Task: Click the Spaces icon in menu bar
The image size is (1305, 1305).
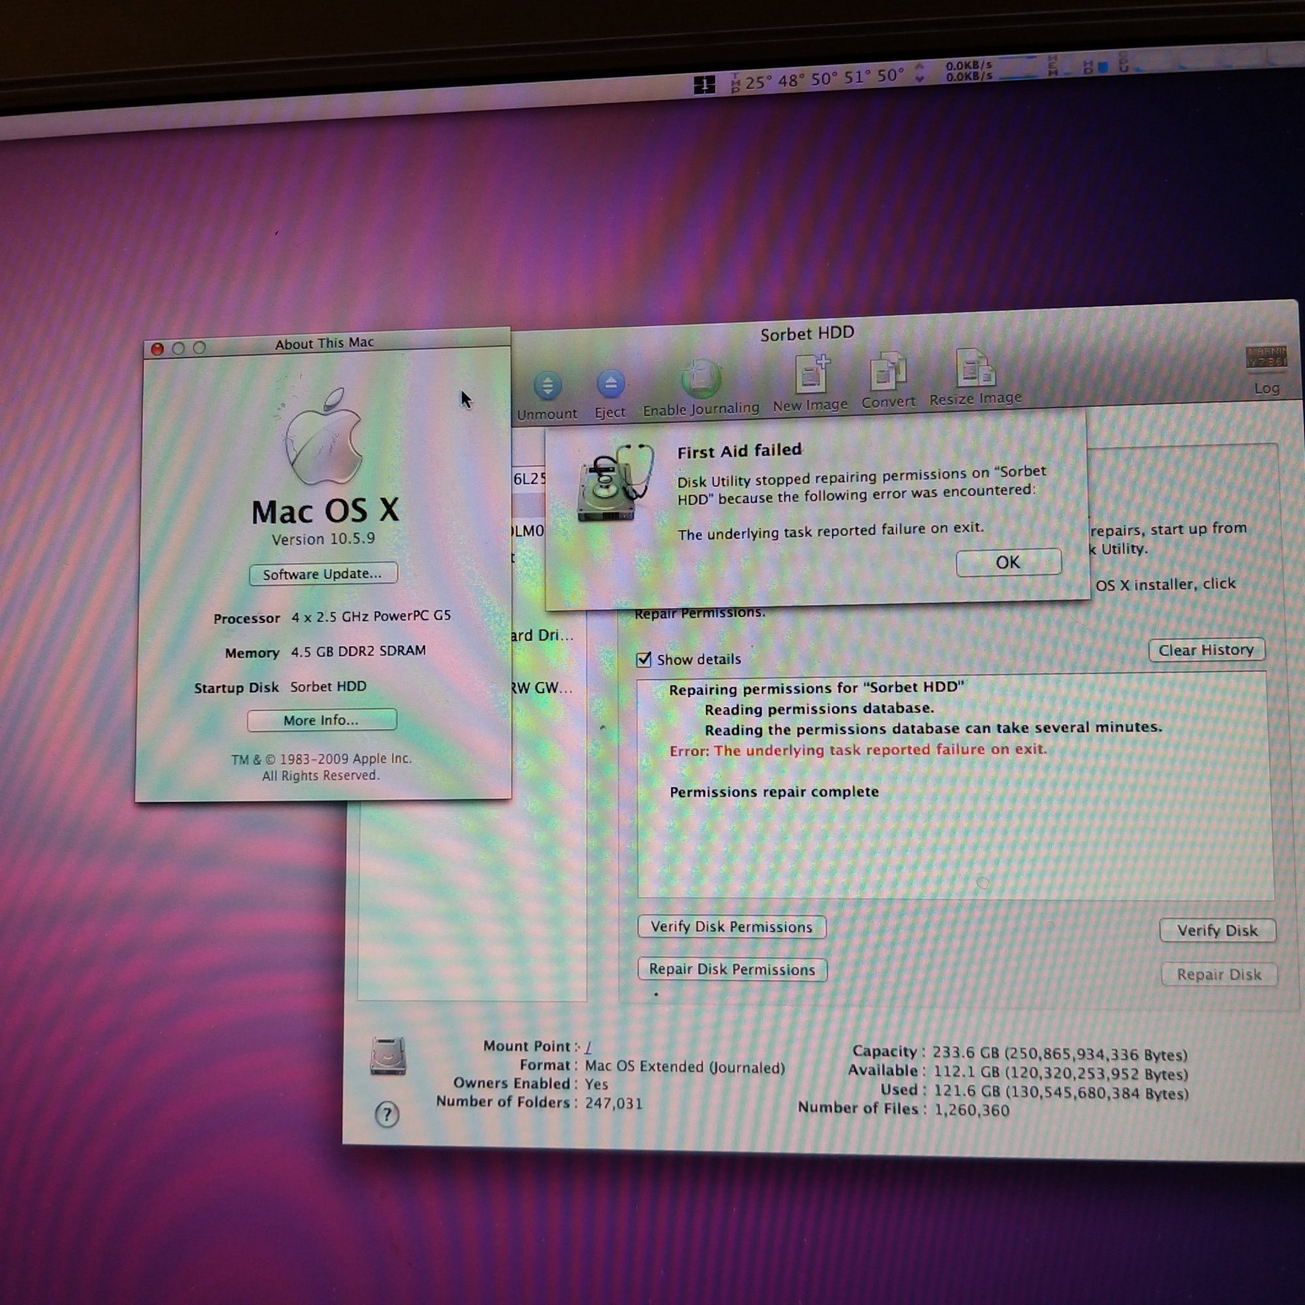Action: (x=704, y=85)
